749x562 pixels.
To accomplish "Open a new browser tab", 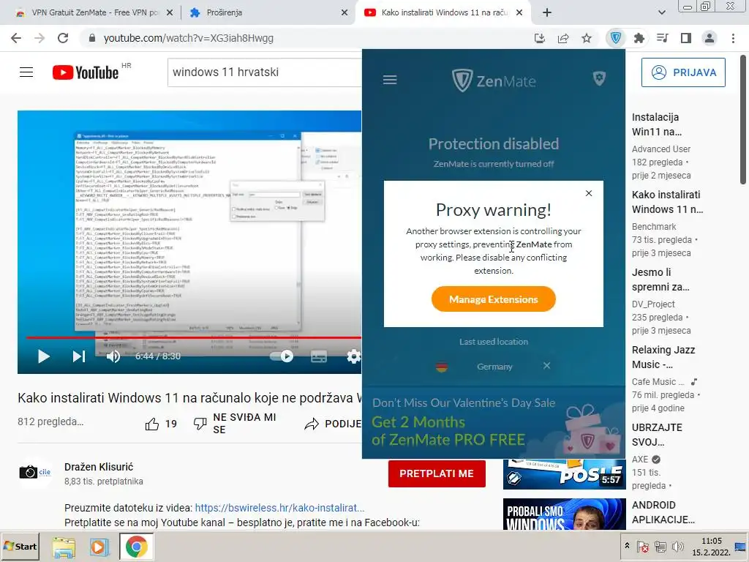I will click(x=547, y=12).
